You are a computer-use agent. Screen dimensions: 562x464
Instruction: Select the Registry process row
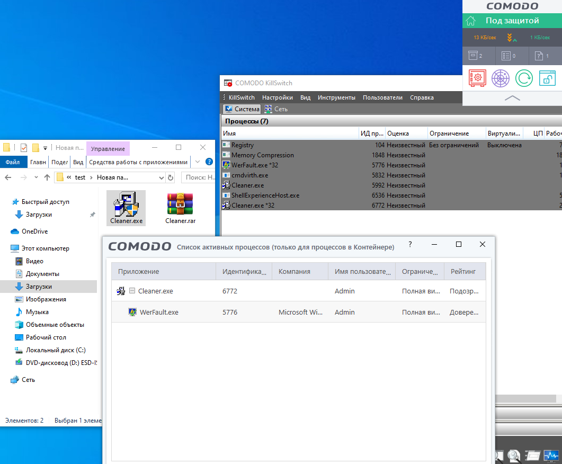click(392, 145)
